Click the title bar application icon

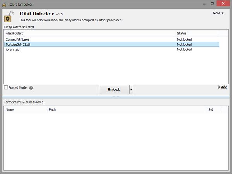tap(4, 4)
